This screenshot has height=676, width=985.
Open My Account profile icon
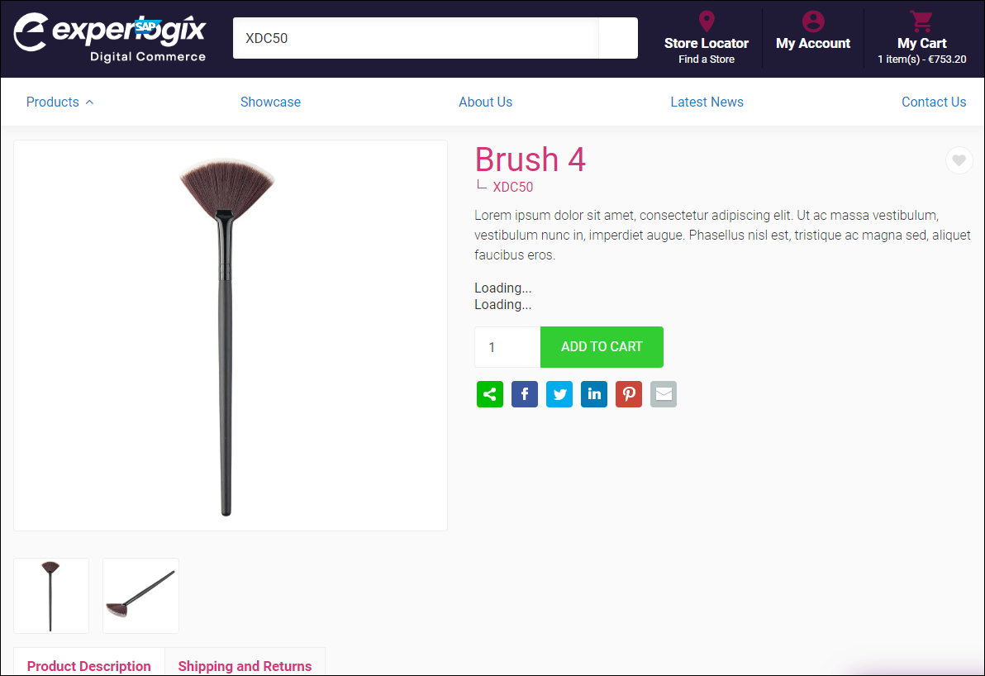(813, 21)
